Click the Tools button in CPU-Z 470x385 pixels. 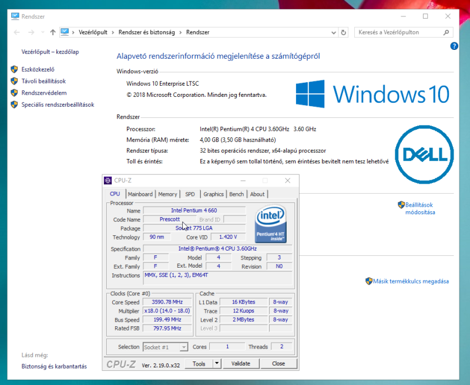tap(199, 363)
